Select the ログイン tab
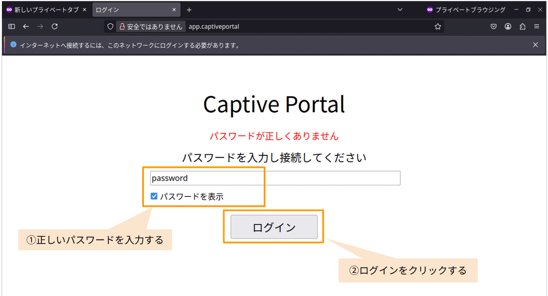This screenshot has width=548, height=296. 128,8
